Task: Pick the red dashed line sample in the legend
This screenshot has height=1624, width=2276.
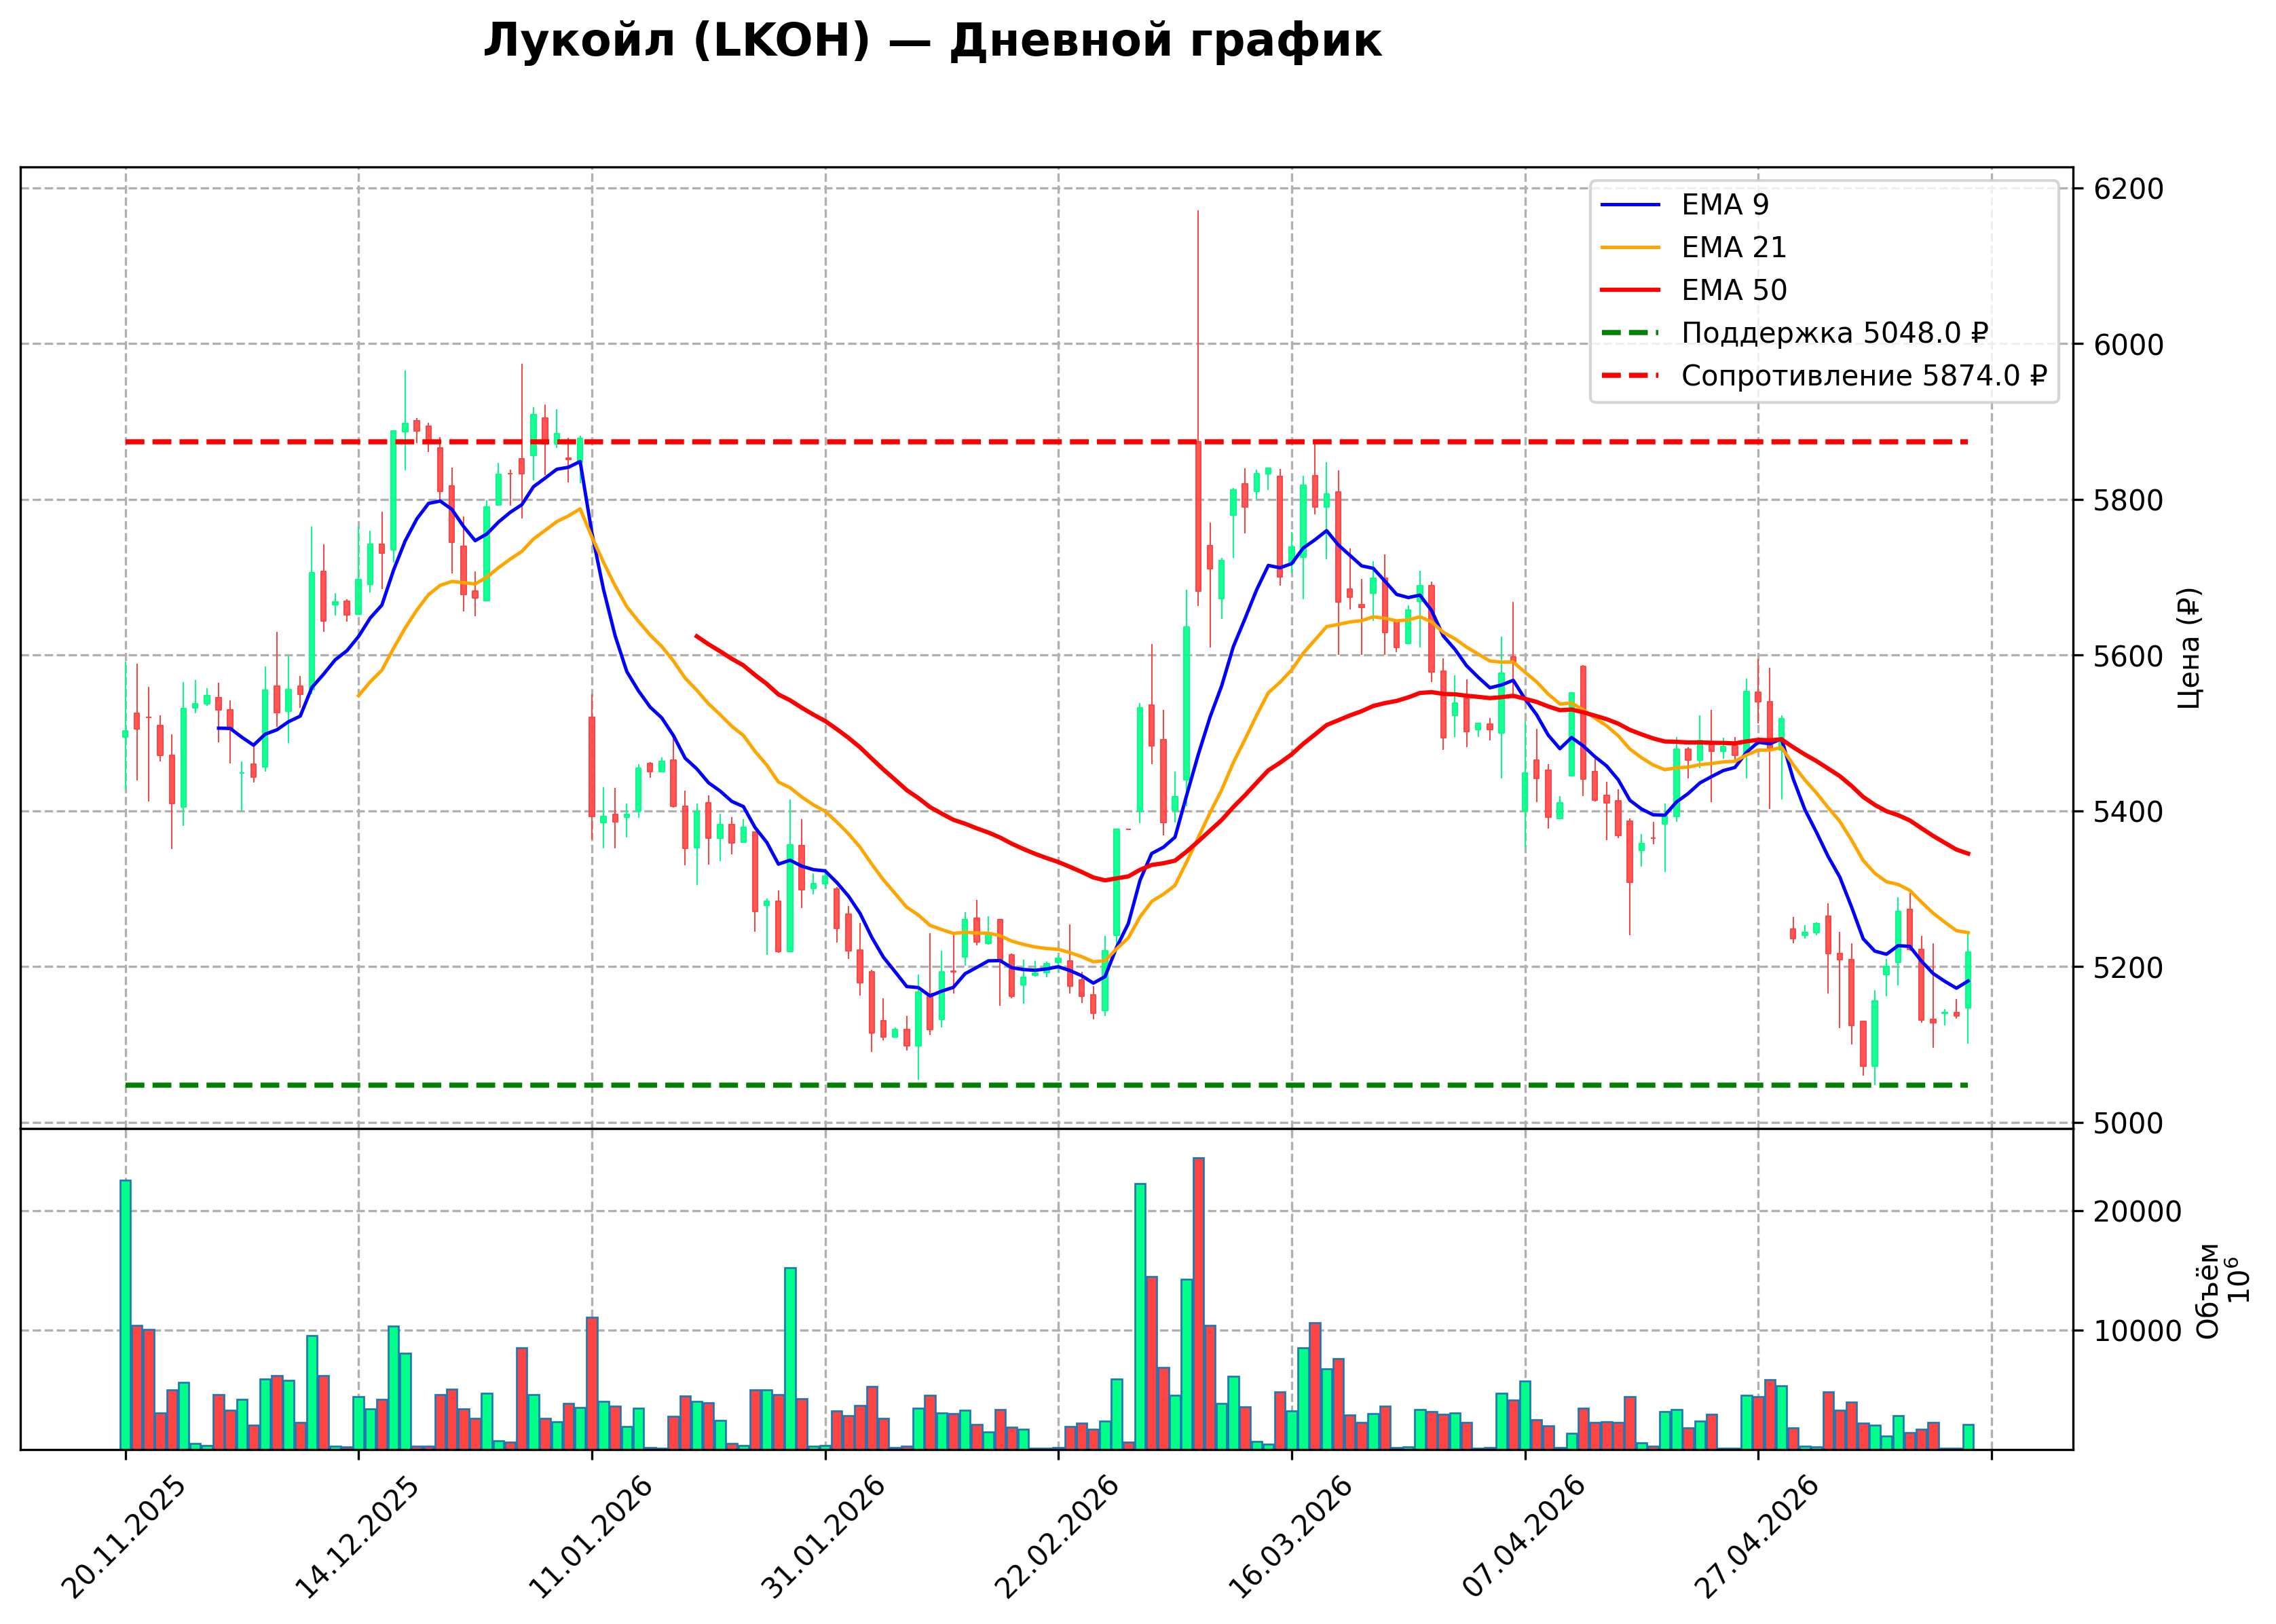Action: tap(1630, 376)
